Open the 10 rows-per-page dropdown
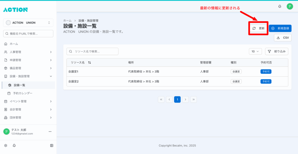 tap(255, 51)
